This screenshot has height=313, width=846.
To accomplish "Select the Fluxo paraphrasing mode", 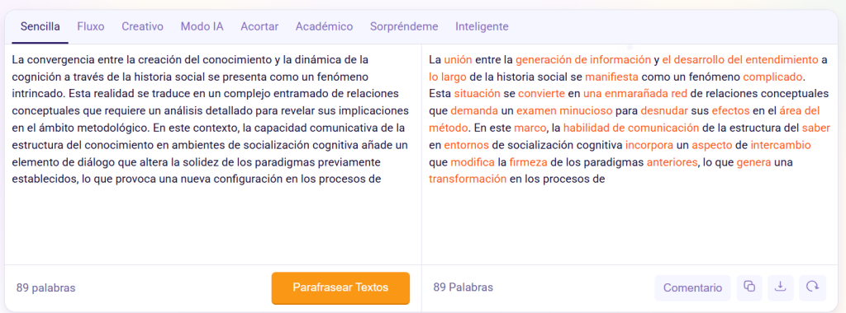I will point(91,26).
